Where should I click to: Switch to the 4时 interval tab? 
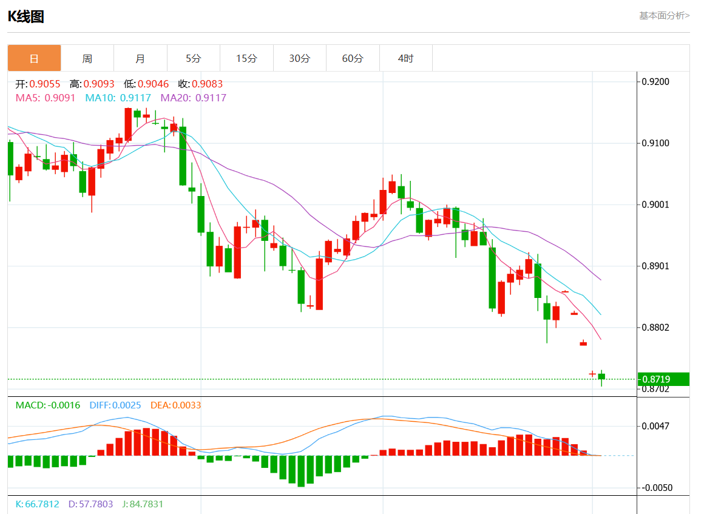(x=405, y=58)
